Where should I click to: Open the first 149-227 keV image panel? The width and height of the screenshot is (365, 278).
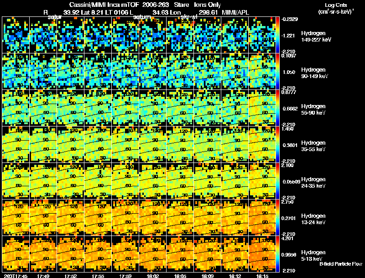(16, 35)
